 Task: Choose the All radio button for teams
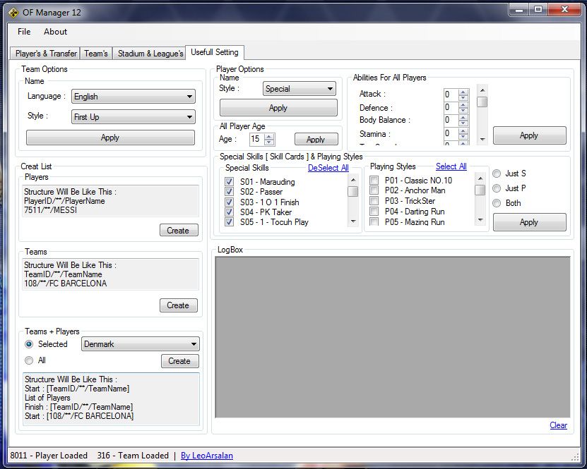[x=29, y=360]
